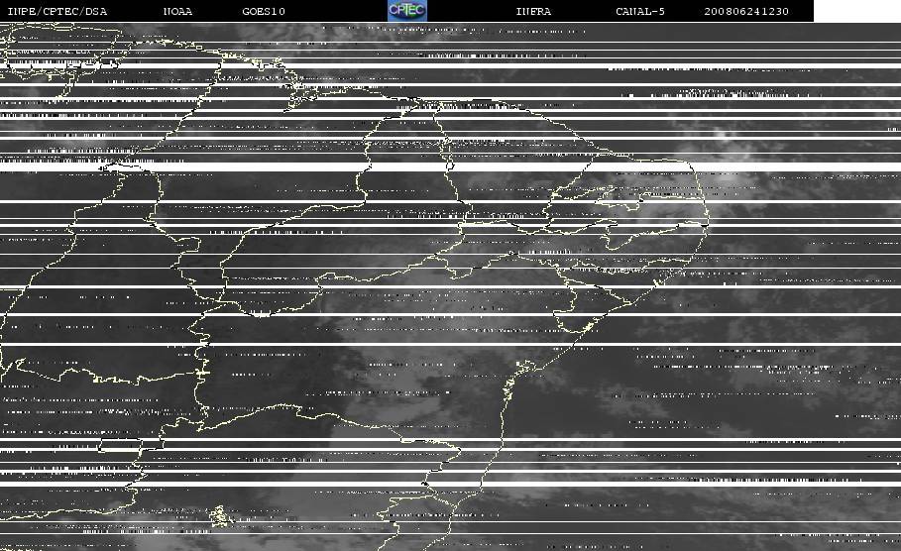Viewport: 901px width, 551px height.
Task: Click the INFRA label in header
Action: (533, 11)
